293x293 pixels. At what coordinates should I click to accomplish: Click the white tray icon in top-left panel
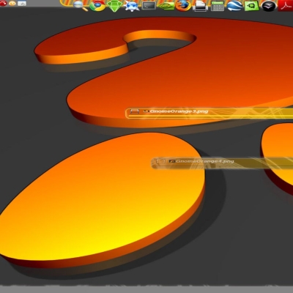22,4
